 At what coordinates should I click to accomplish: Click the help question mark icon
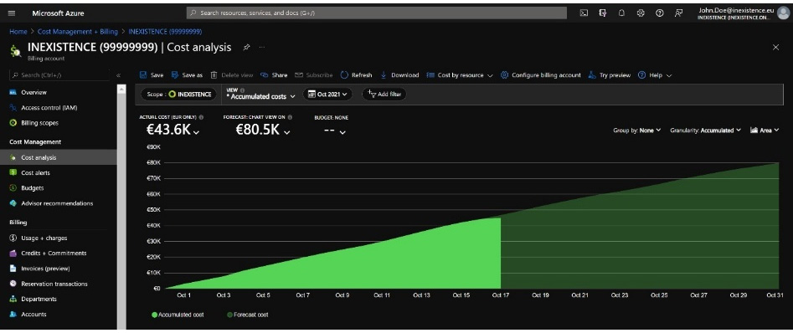(660, 13)
